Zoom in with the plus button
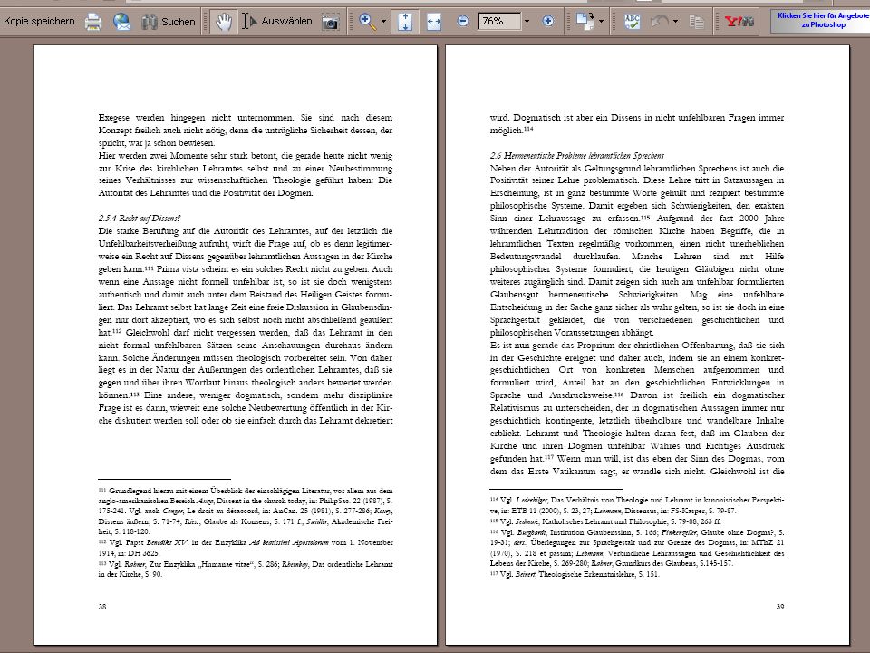Screen dimensions: 870x653 click(x=547, y=21)
